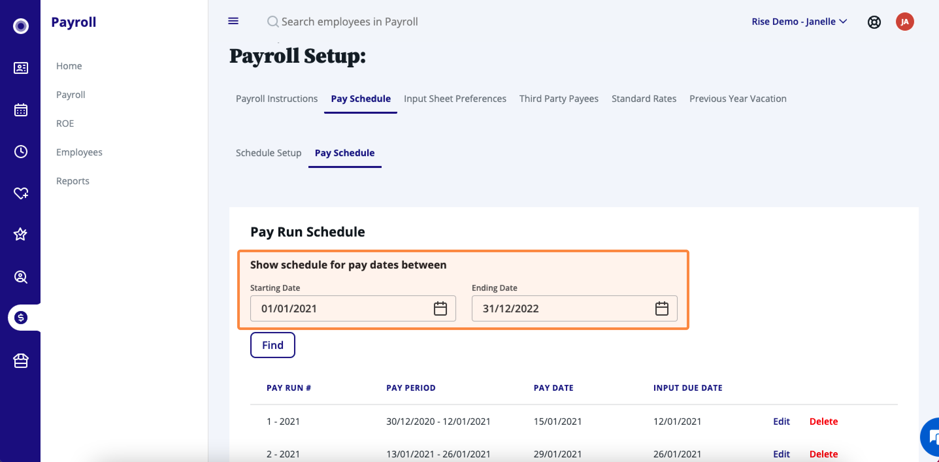
Task: Click the Find button
Action: pyautogui.click(x=273, y=345)
